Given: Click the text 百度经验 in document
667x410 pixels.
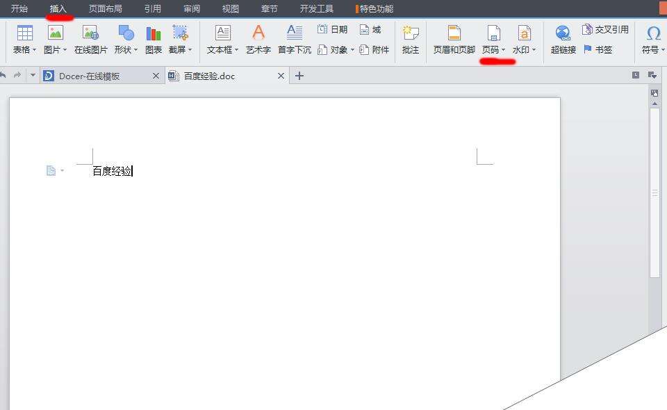Looking at the screenshot, I should pyautogui.click(x=112, y=171).
